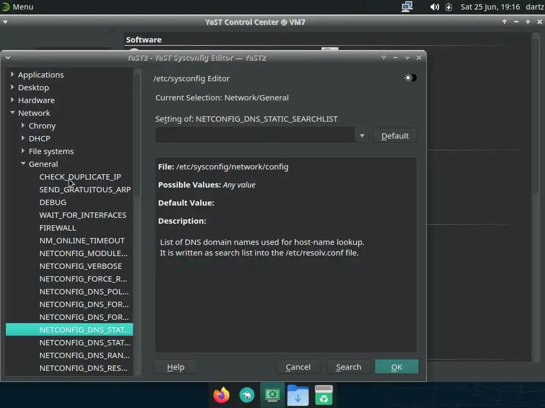
Task: Expand the Desktop tree node
Action: pyautogui.click(x=12, y=87)
